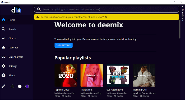Image resolution: width=185 pixels, height=100 pixels.
Task: Click the Charts trend line icon
Action: click(3, 38)
